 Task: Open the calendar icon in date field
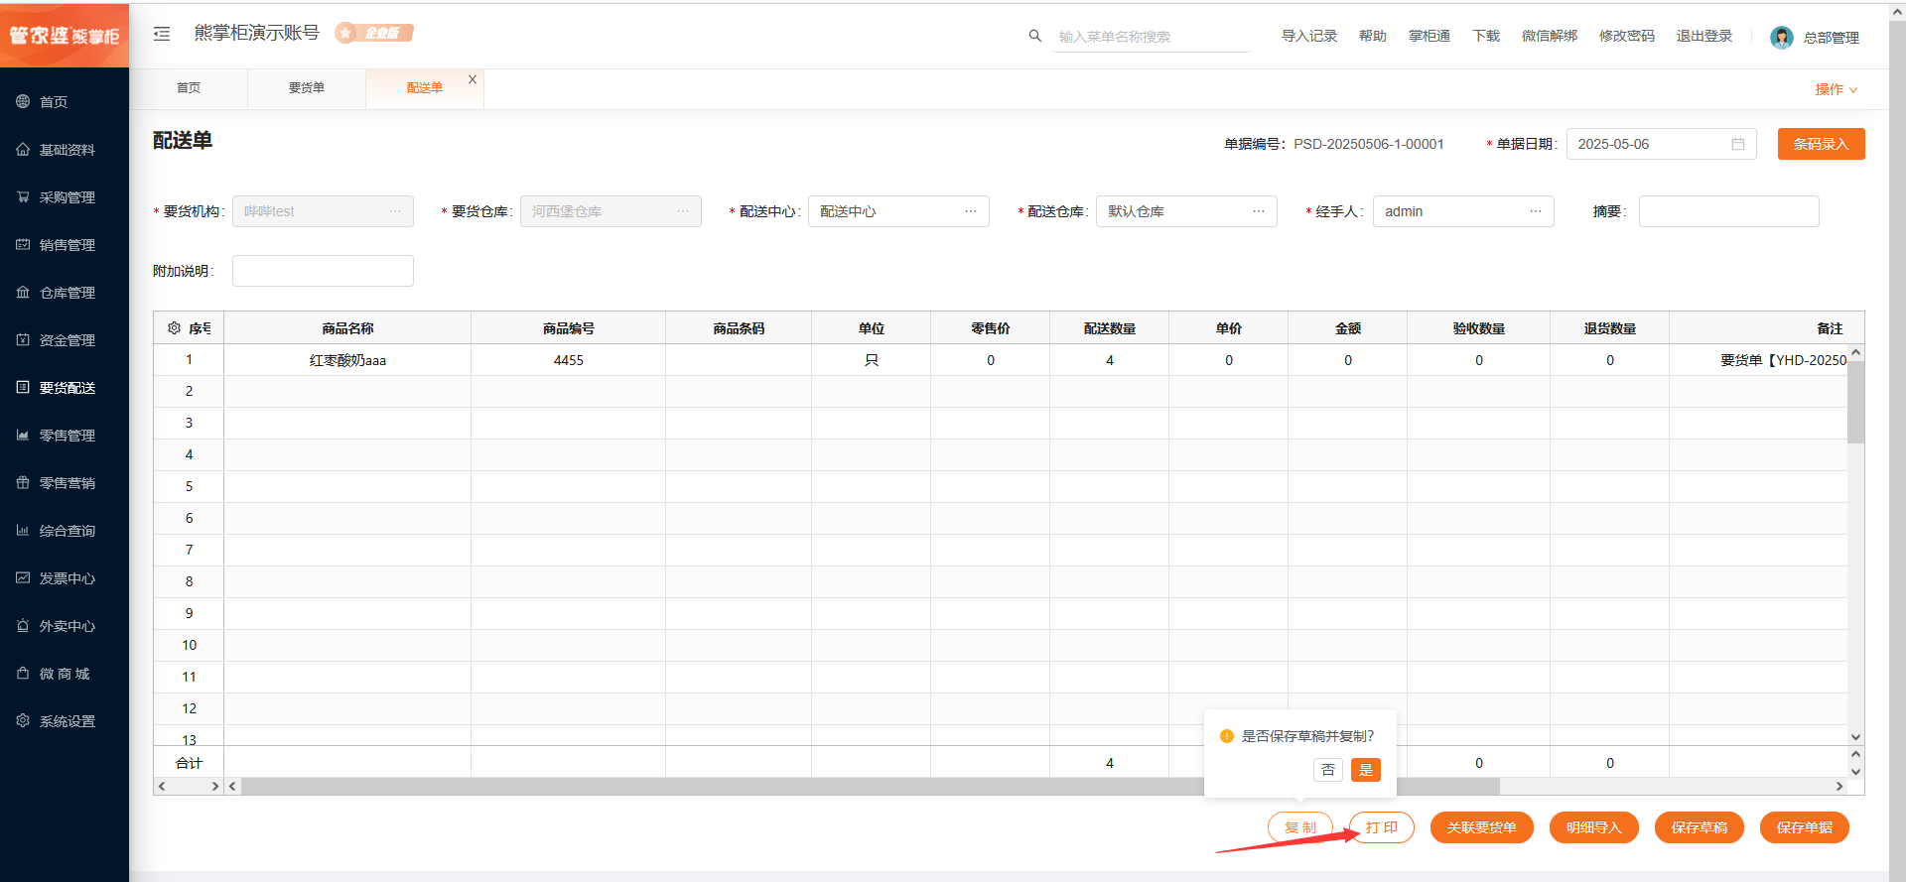pyautogui.click(x=1738, y=144)
